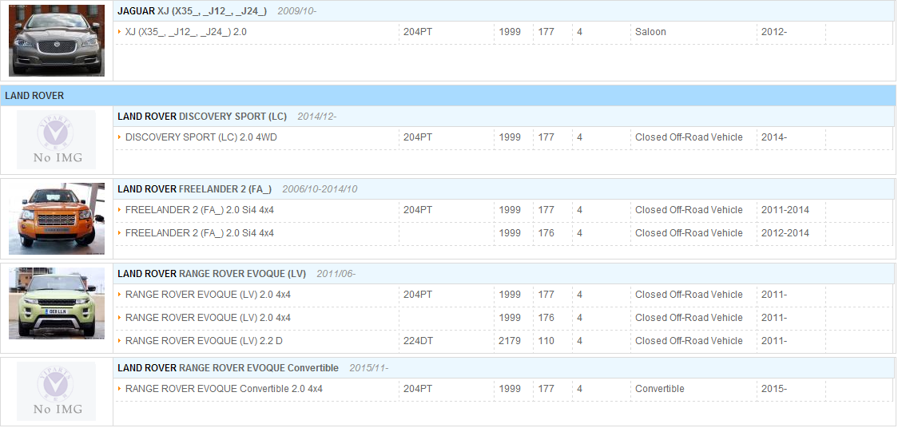This screenshot has width=898, height=428.
Task: Select Closed Off-Road Vehicle in Discovery Sport row
Action: [689, 137]
